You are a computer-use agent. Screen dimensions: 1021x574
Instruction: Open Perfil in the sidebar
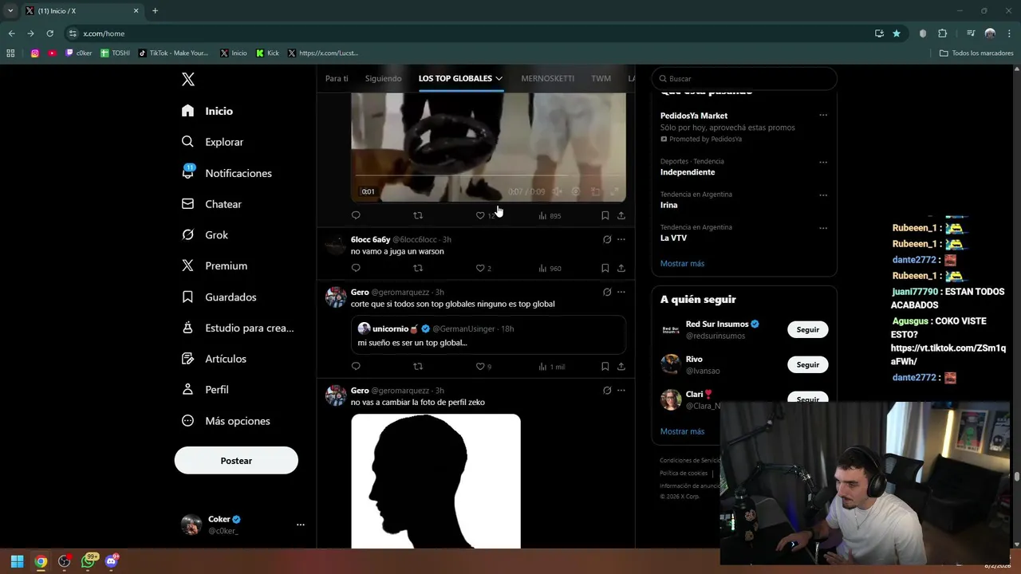click(x=205, y=390)
